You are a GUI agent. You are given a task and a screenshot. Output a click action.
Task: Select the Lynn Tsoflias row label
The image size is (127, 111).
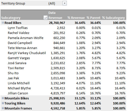click(18, 28)
